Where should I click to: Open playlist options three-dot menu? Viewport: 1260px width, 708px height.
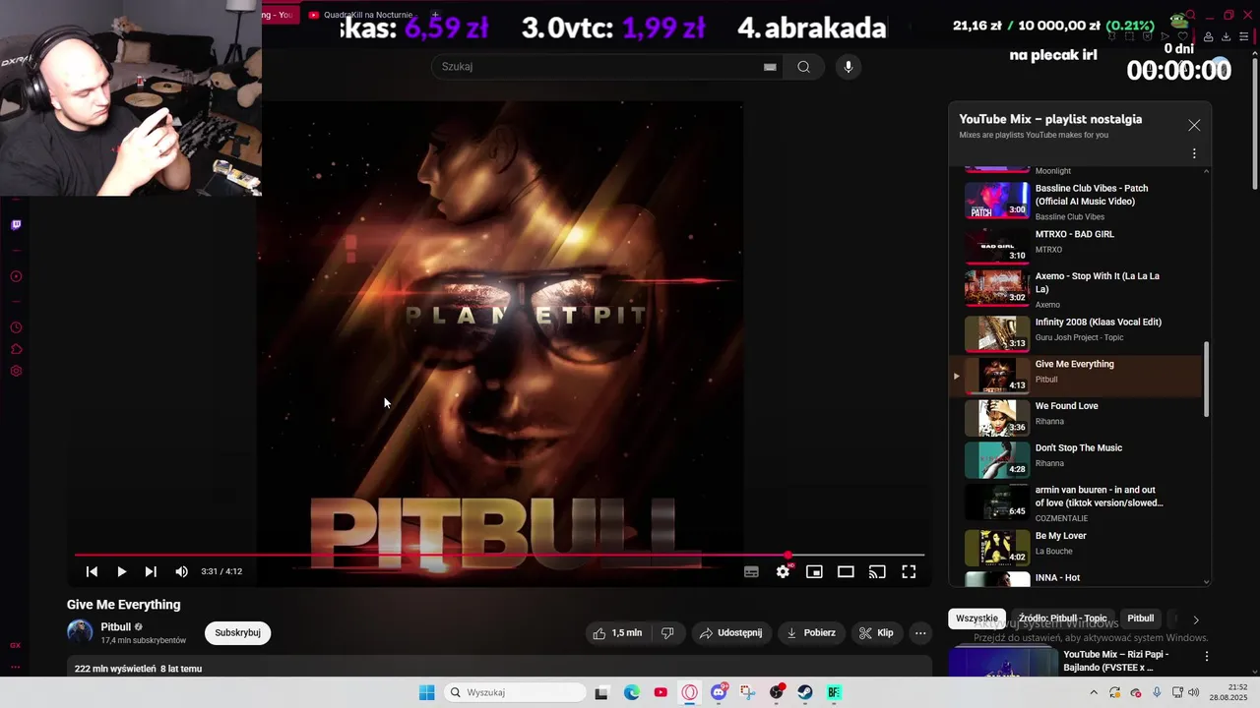coord(1194,153)
